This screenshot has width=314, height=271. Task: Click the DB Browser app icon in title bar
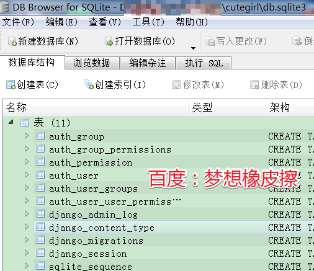point(4,7)
